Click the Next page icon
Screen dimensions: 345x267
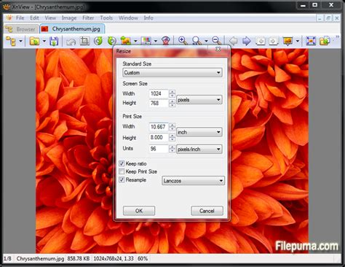(x=274, y=41)
